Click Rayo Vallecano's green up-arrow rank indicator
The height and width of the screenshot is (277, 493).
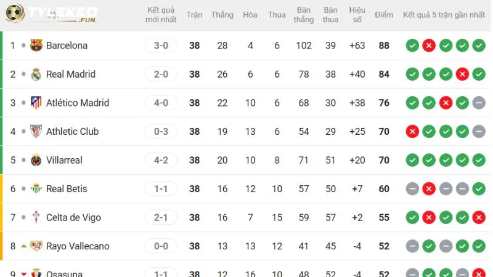pyautogui.click(x=23, y=246)
